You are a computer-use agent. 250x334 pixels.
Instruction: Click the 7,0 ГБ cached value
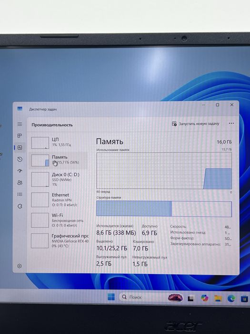(x=140, y=249)
